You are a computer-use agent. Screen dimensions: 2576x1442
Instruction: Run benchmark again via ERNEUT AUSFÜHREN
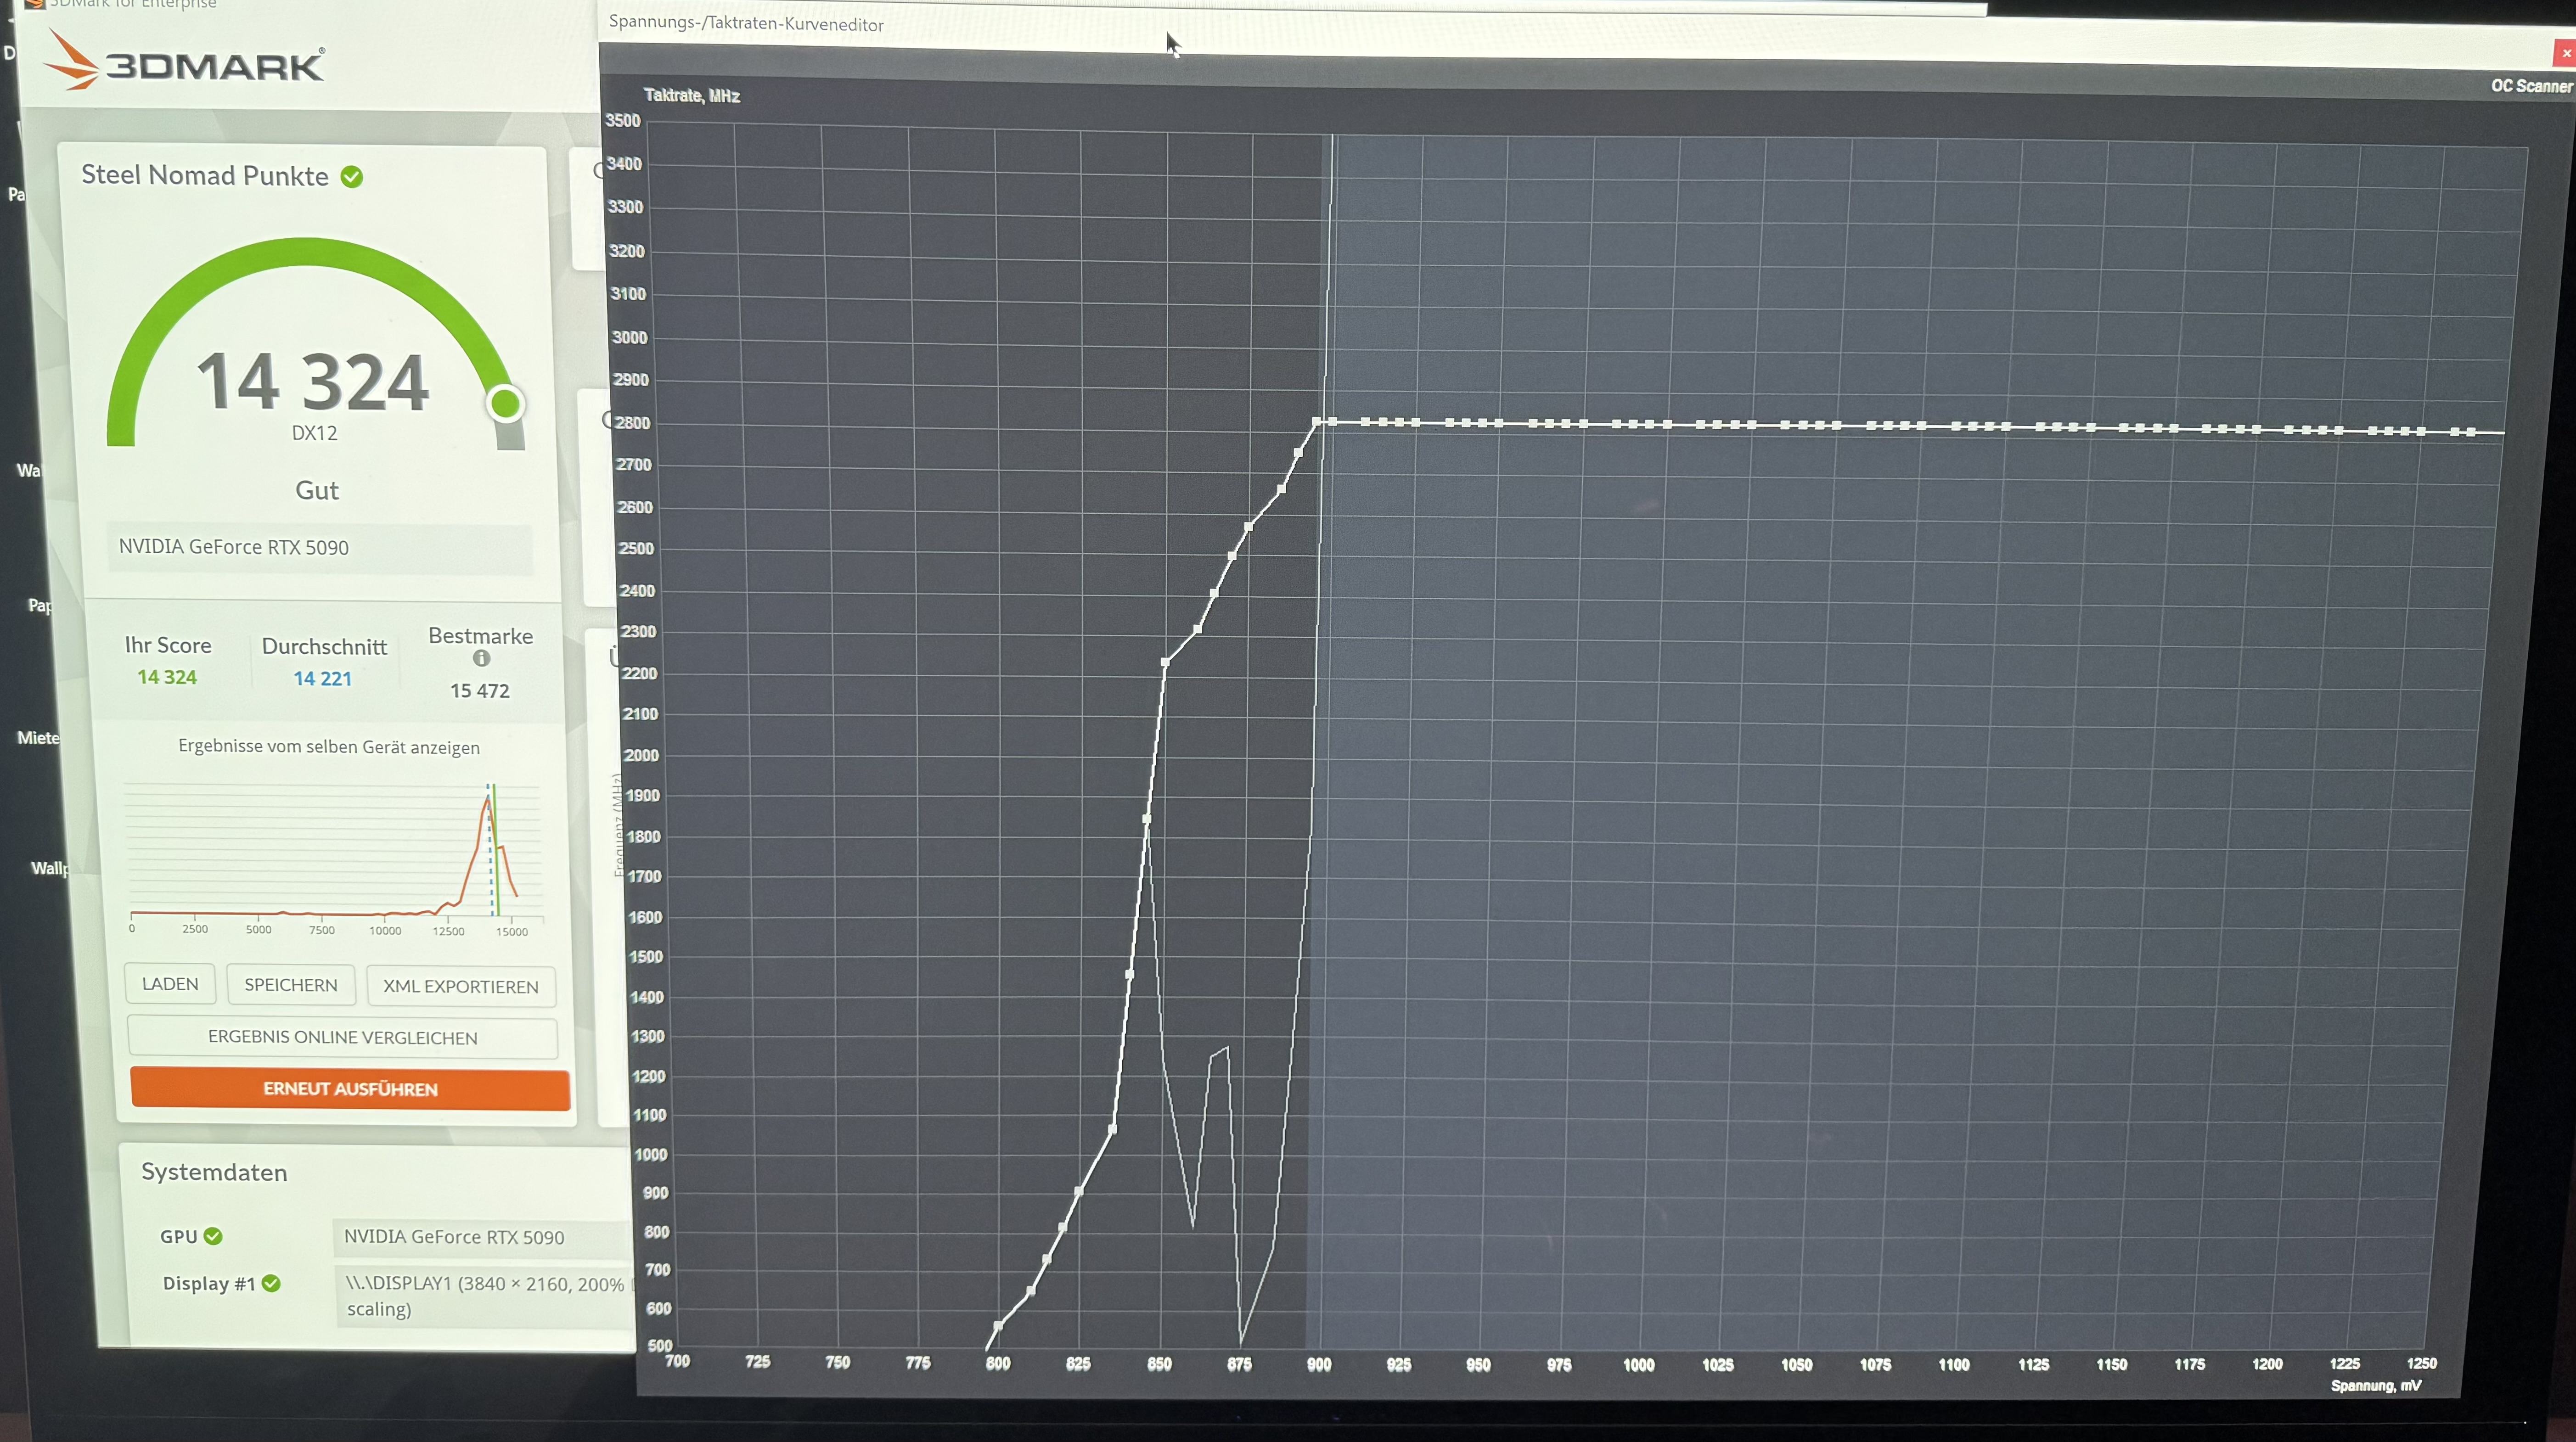[350, 1088]
